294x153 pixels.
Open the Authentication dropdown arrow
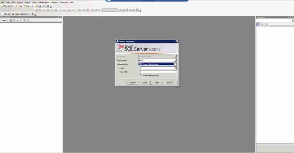tap(175, 64)
